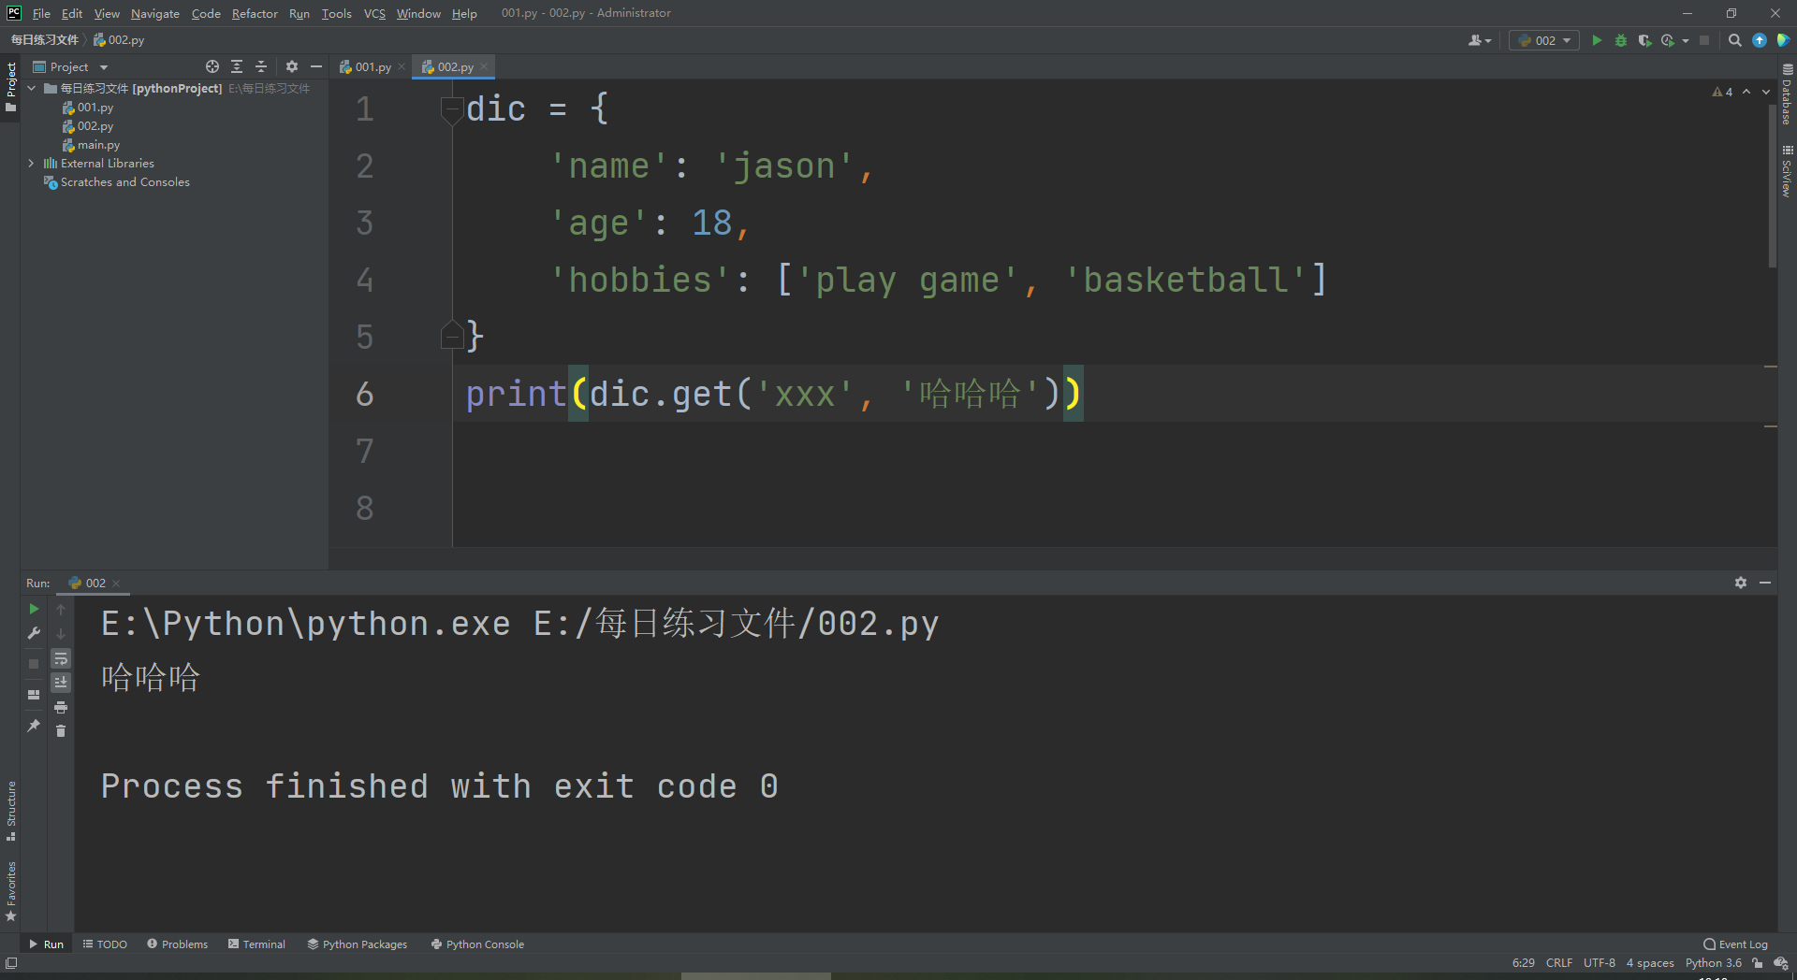Click the JetBrains Space icon at top right
The height and width of the screenshot is (980, 1797).
point(1783,40)
